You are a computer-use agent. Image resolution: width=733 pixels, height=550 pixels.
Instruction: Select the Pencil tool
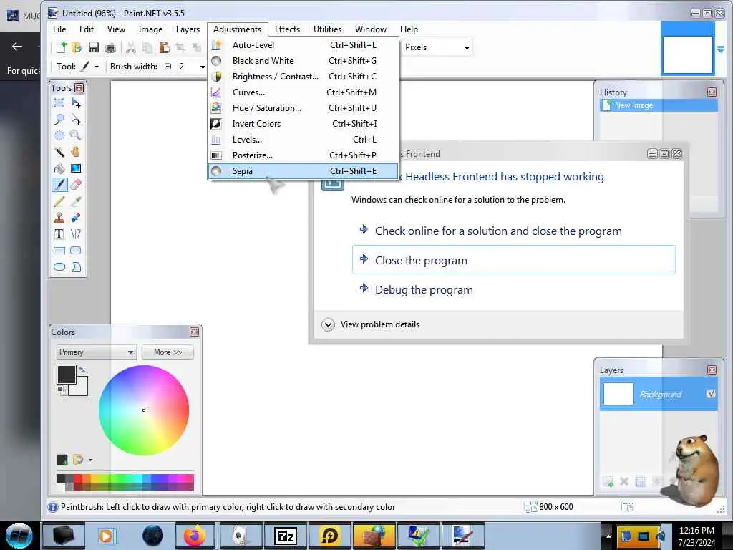click(59, 201)
